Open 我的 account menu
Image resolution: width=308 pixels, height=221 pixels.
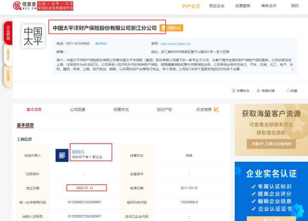pyautogui.click(x=295, y=6)
